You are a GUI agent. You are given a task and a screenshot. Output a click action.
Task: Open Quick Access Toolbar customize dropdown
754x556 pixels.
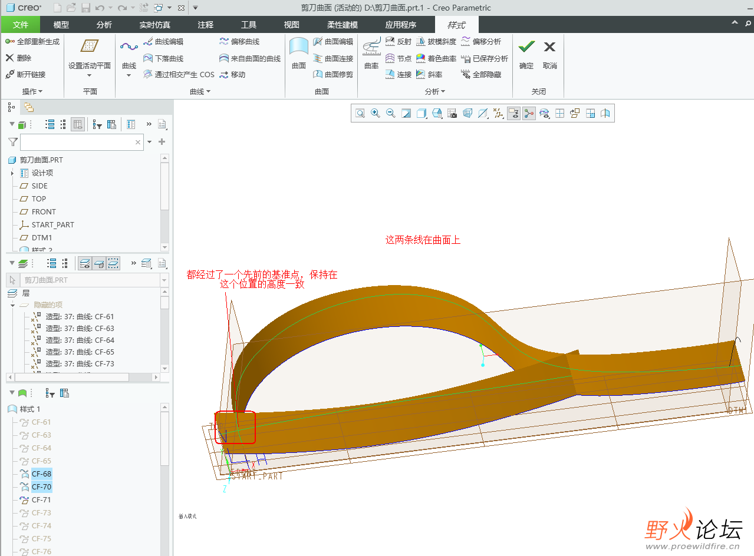(x=196, y=8)
